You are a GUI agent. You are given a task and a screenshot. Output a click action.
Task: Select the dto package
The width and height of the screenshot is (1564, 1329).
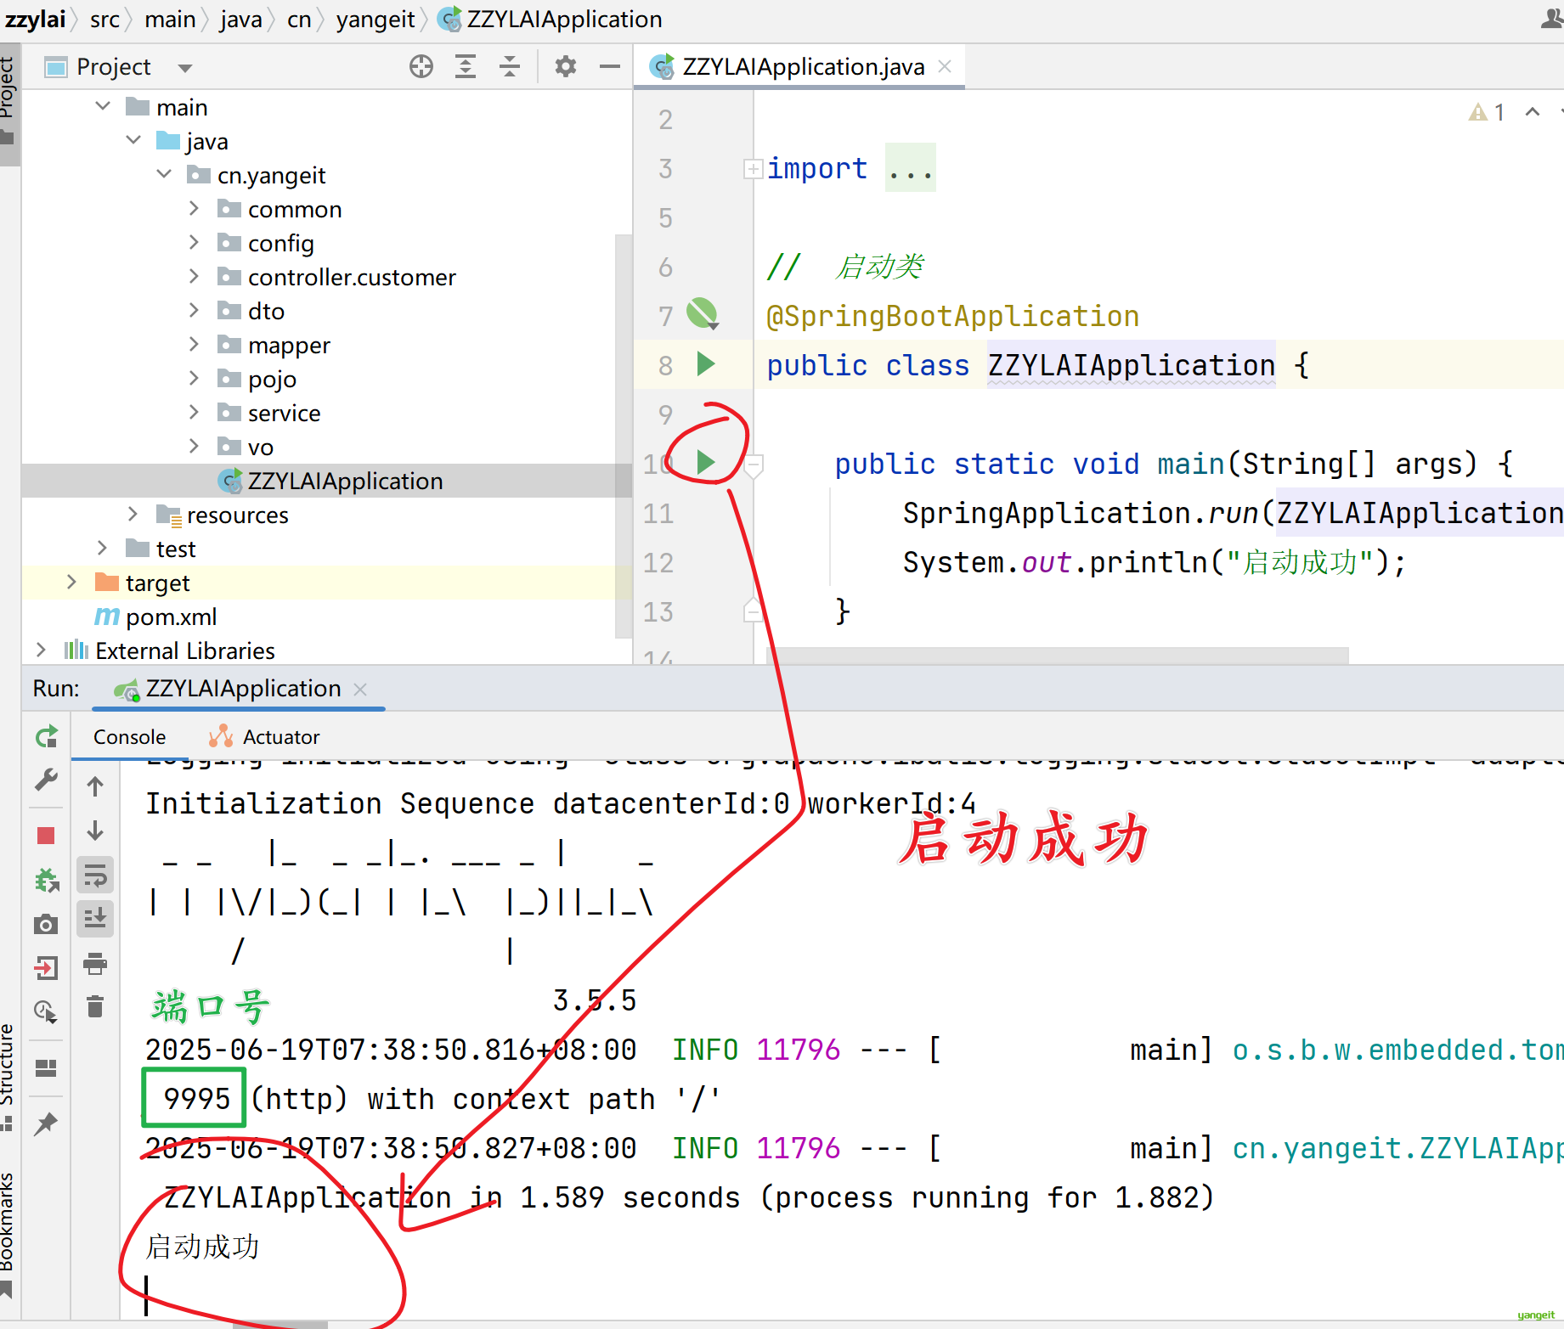pyautogui.click(x=326, y=311)
